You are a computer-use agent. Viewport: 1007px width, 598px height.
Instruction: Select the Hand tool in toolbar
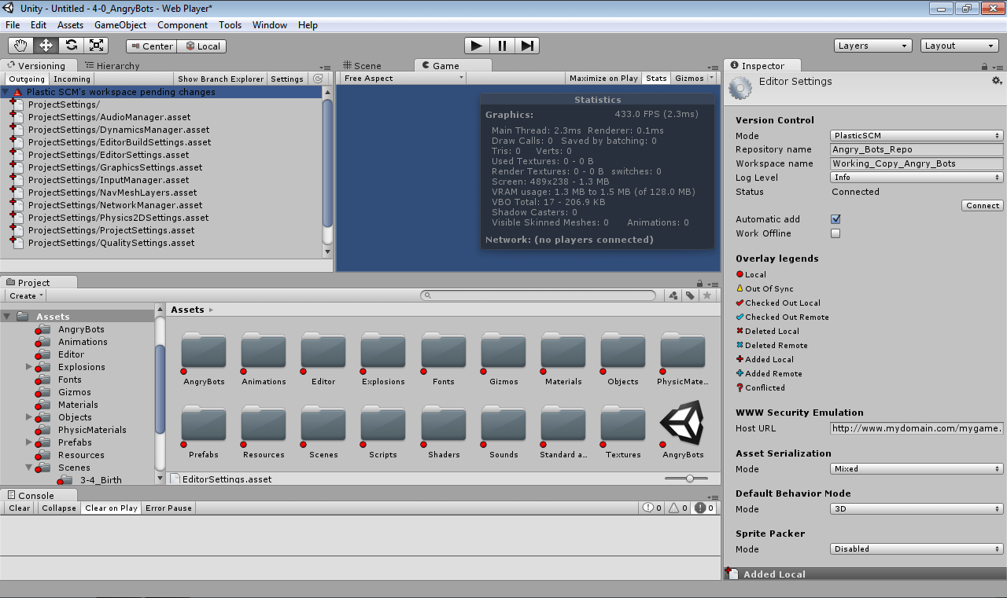point(20,46)
